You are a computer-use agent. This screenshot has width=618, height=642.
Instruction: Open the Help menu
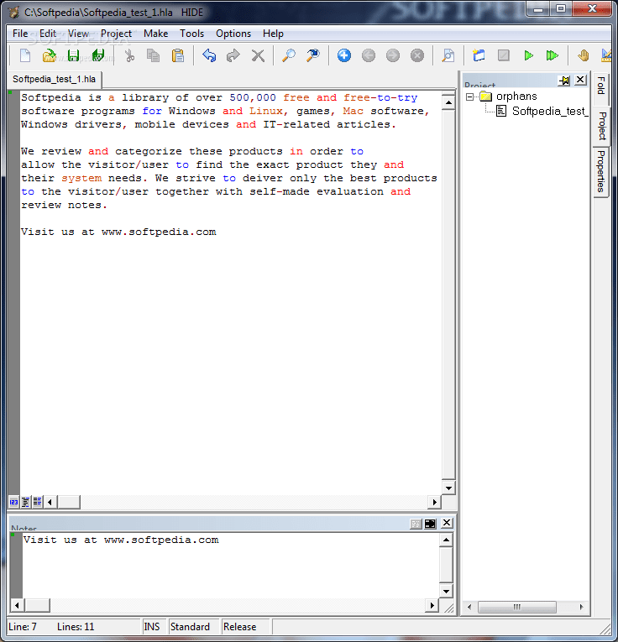tap(273, 34)
